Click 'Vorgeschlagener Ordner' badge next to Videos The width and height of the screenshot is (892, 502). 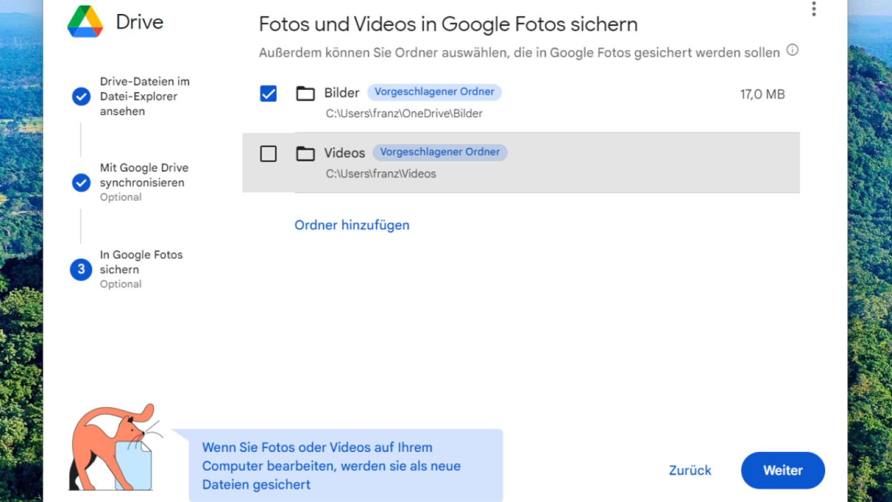440,152
